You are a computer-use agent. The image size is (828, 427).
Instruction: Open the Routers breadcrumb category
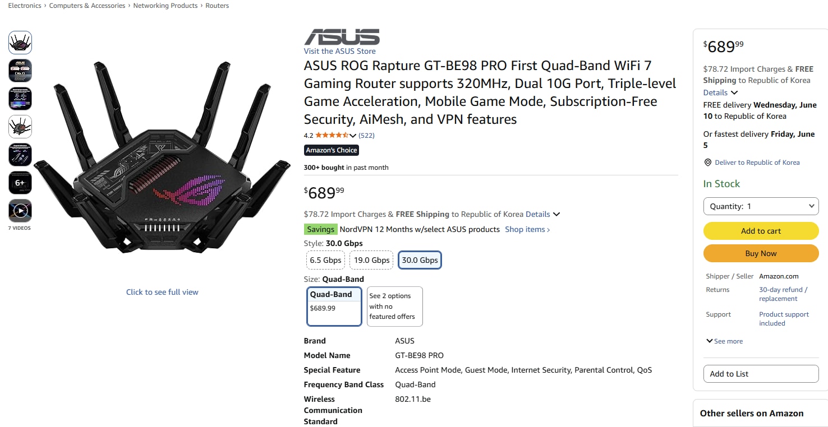pos(217,6)
